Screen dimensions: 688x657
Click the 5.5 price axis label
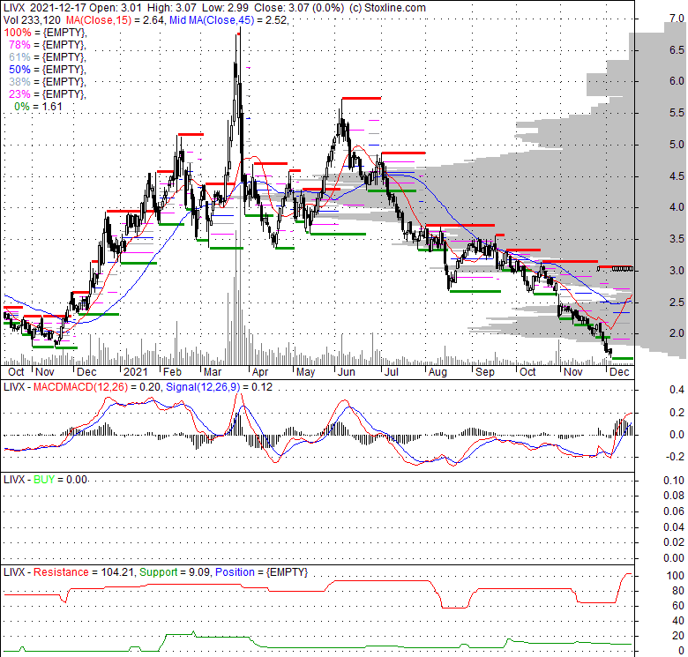point(677,113)
